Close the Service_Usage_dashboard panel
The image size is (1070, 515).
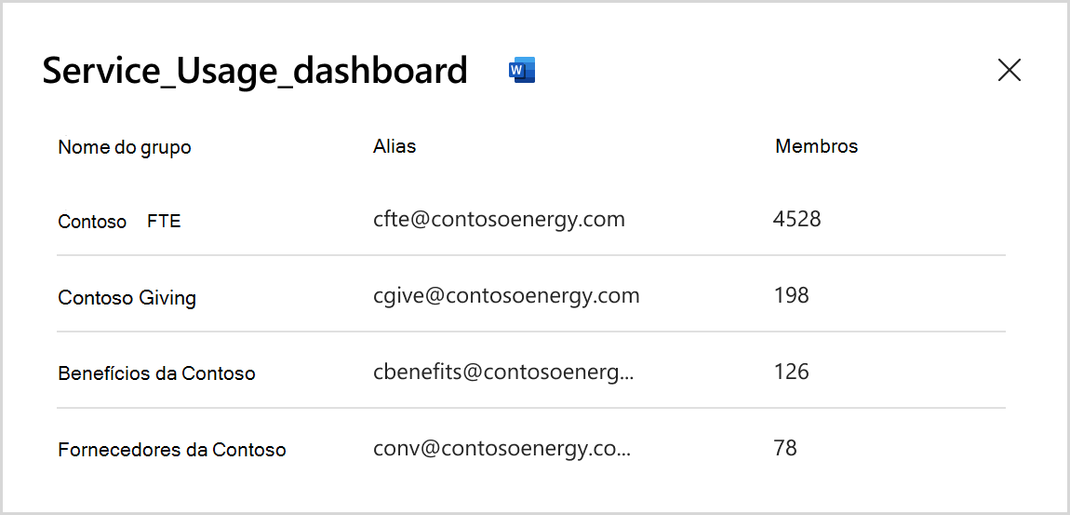point(1009,70)
